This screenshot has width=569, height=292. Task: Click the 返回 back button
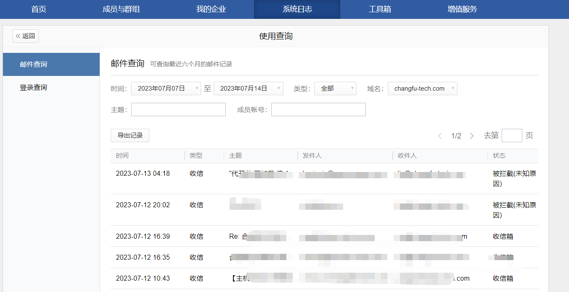26,36
